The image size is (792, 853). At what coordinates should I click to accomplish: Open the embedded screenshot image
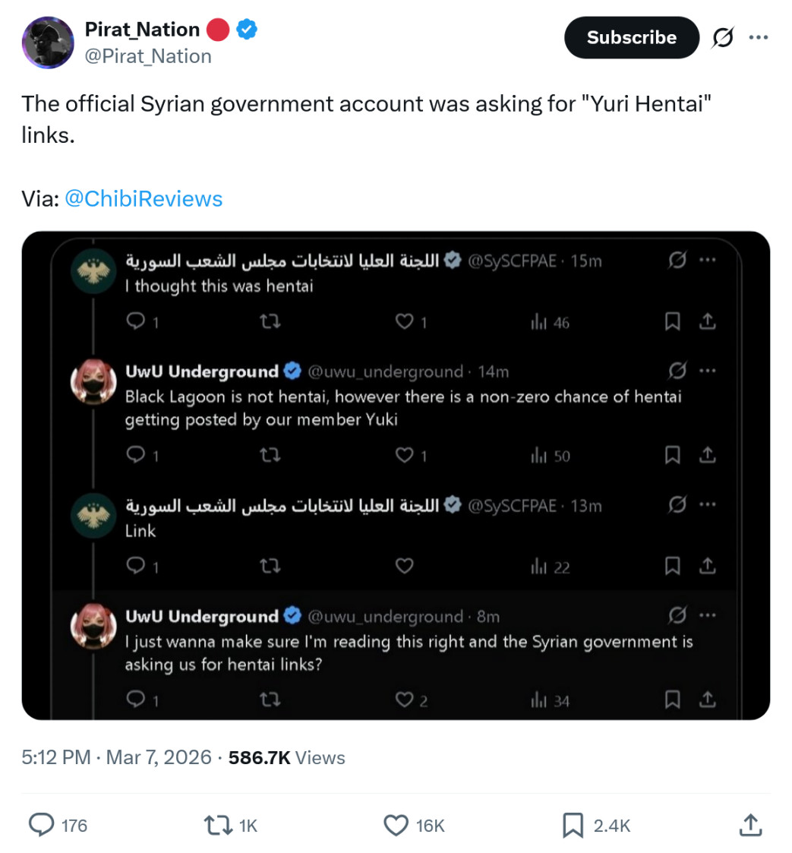point(396,475)
